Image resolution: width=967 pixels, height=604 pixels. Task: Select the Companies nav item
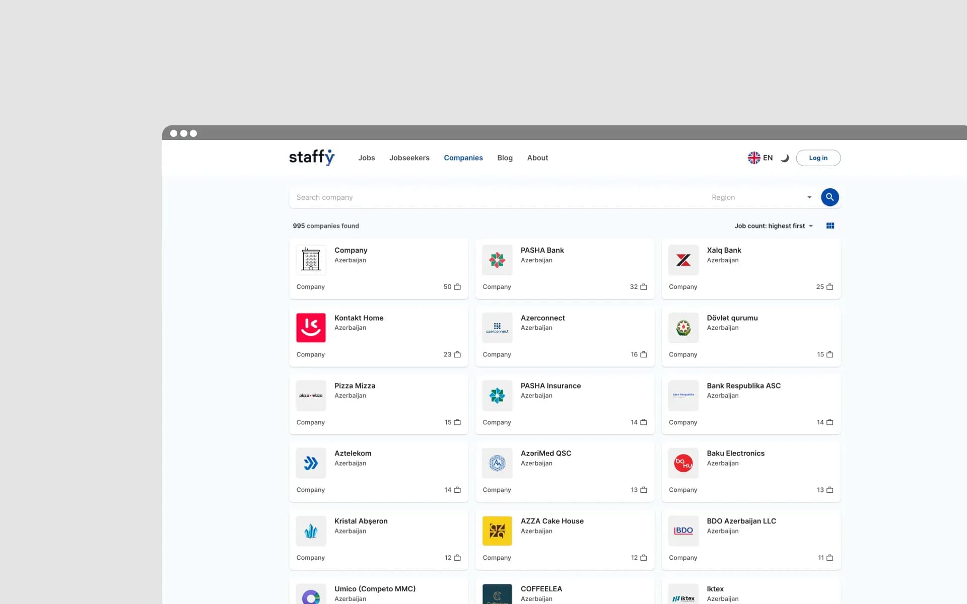coord(463,158)
